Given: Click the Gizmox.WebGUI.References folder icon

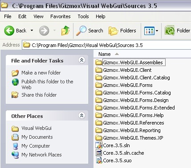Looking at the screenshot, I should (99, 123).
